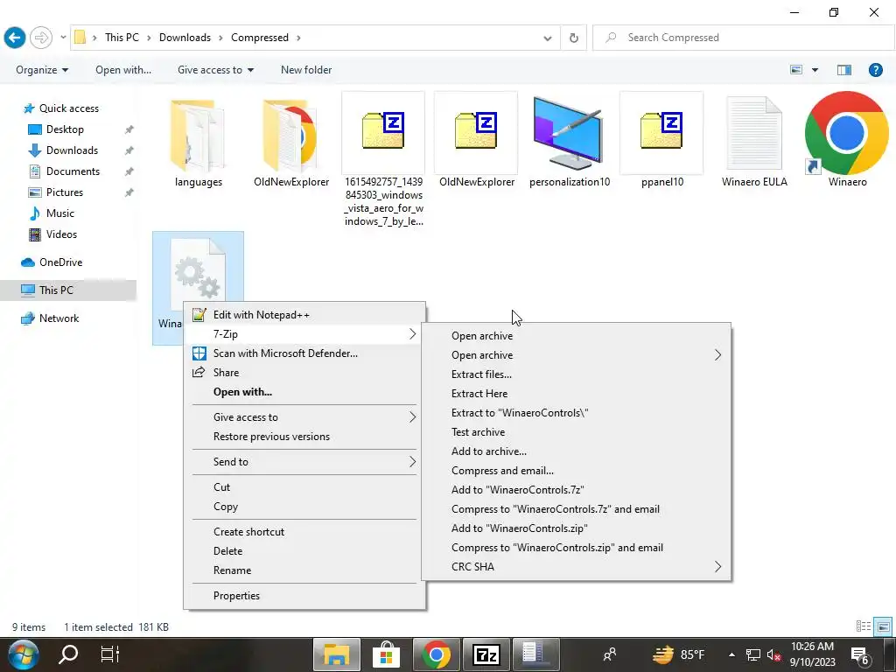The height and width of the screenshot is (672, 896).
Task: Choose Add to "WinaeroControls.7z"
Action: 576,490
